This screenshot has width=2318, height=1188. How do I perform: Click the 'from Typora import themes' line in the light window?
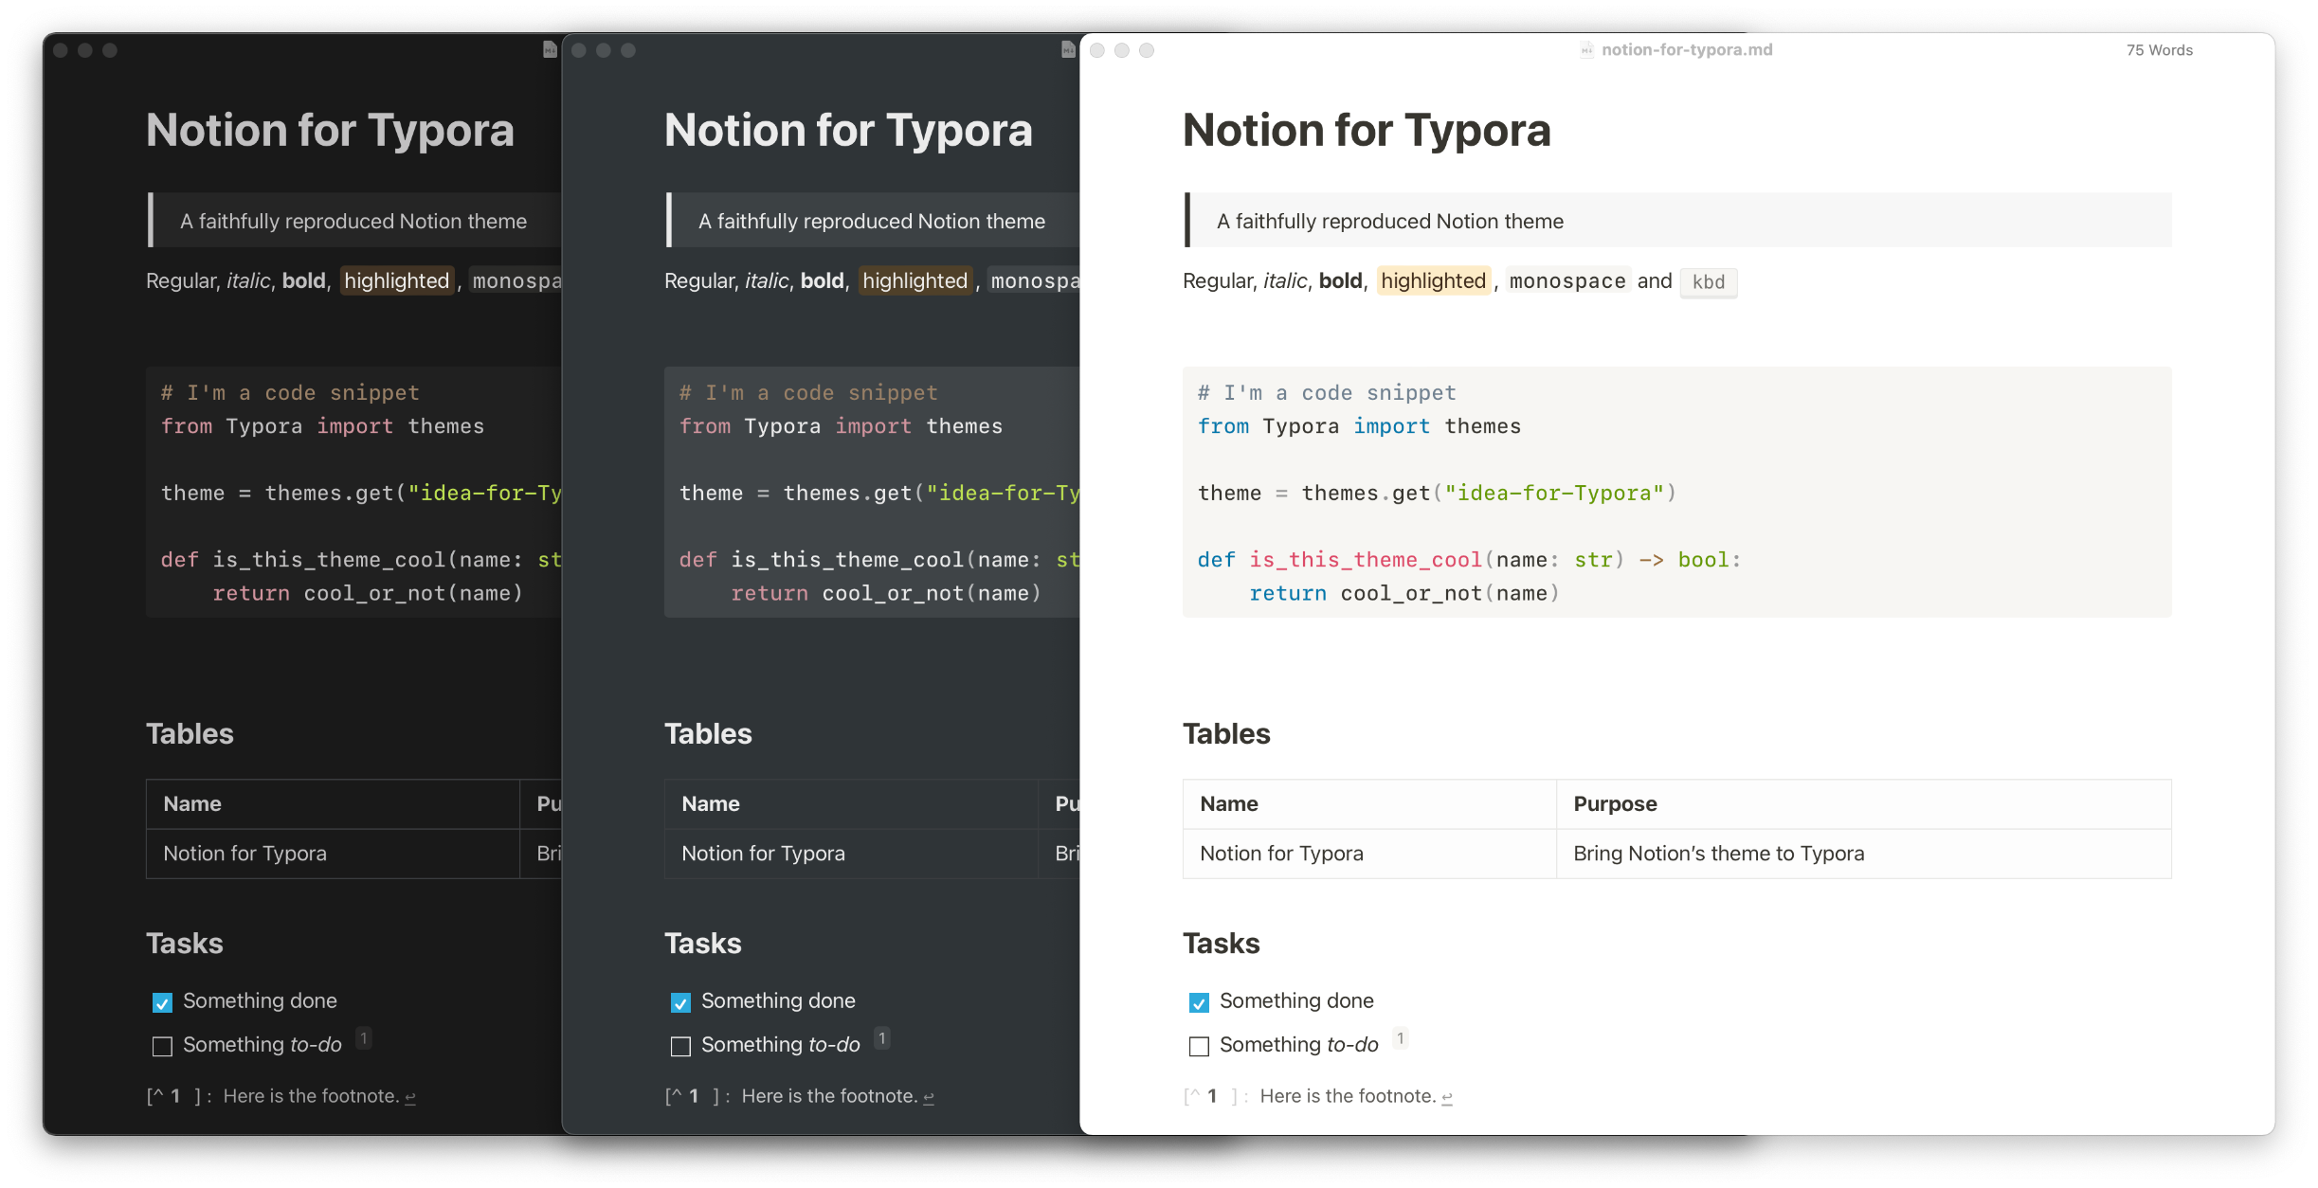[1359, 426]
